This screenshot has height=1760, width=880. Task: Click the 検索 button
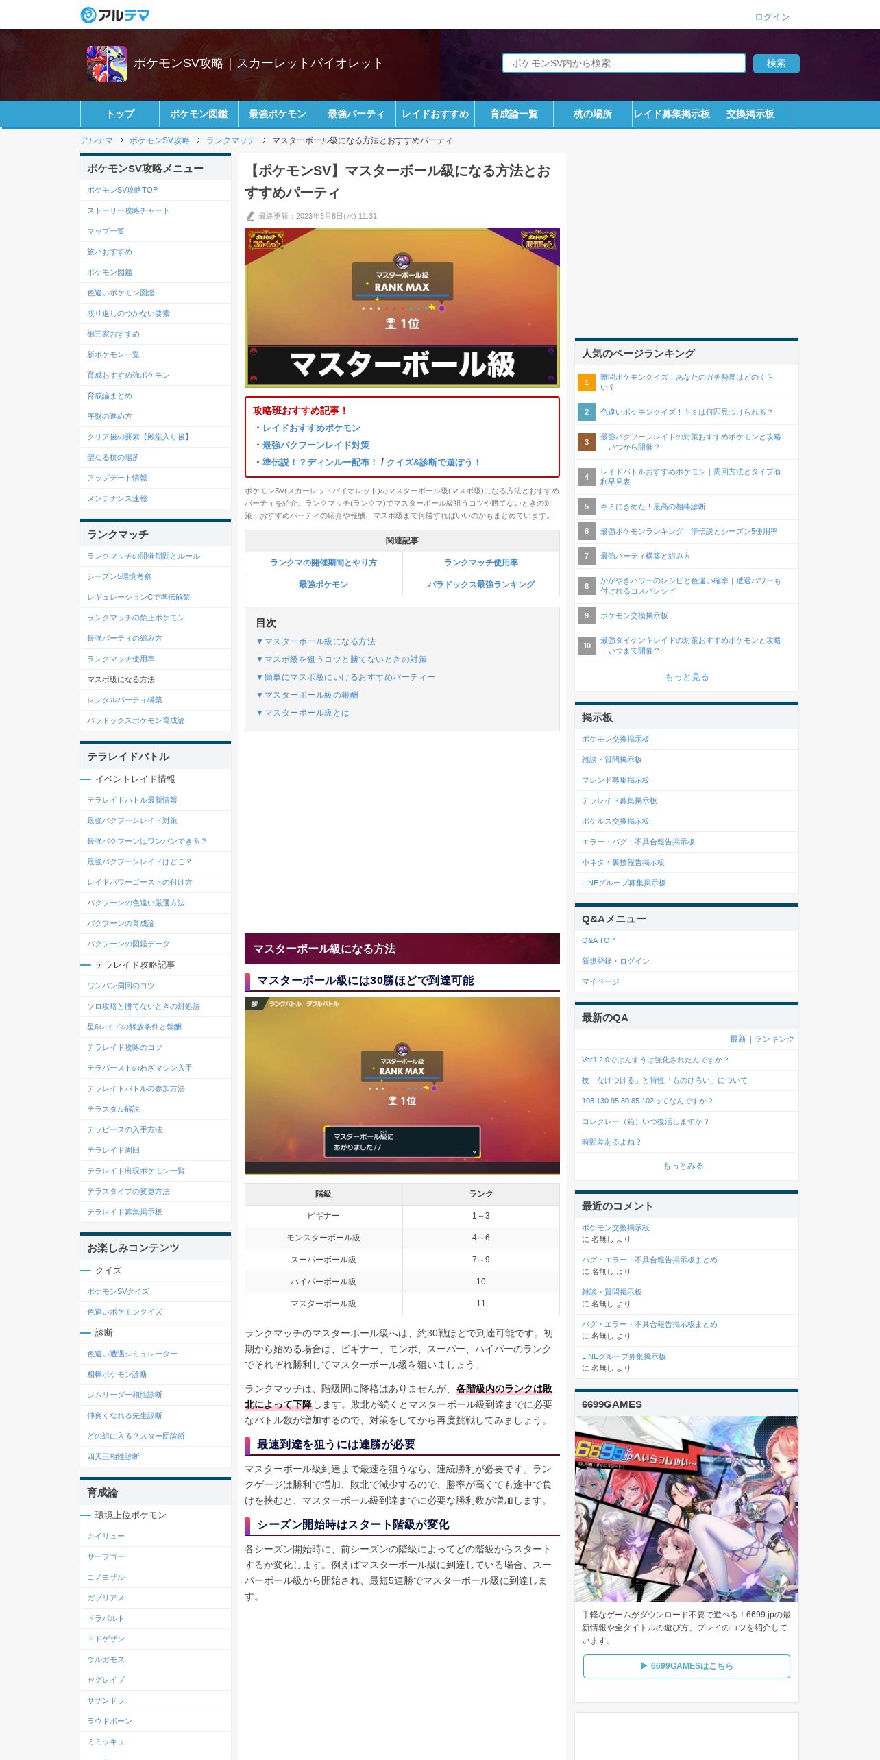(x=776, y=63)
